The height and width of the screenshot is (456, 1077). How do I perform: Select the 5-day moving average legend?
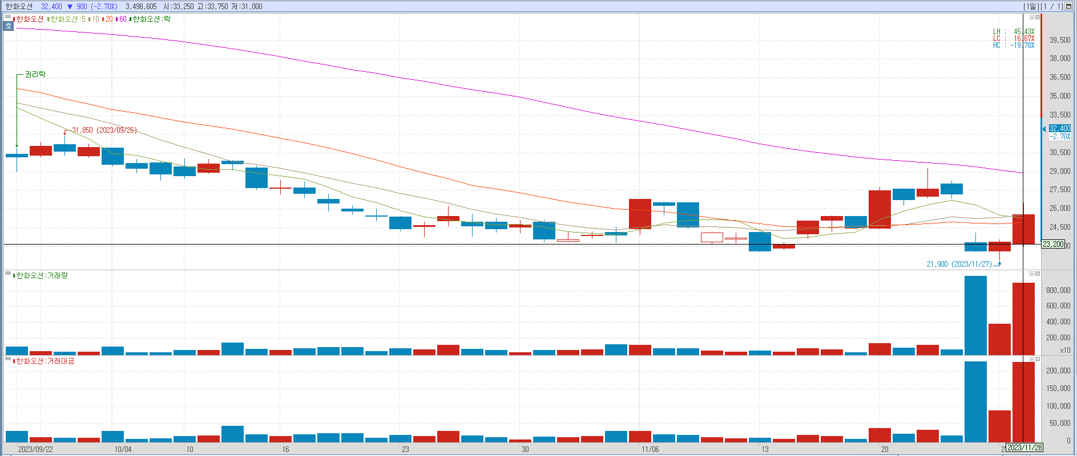coord(67,19)
